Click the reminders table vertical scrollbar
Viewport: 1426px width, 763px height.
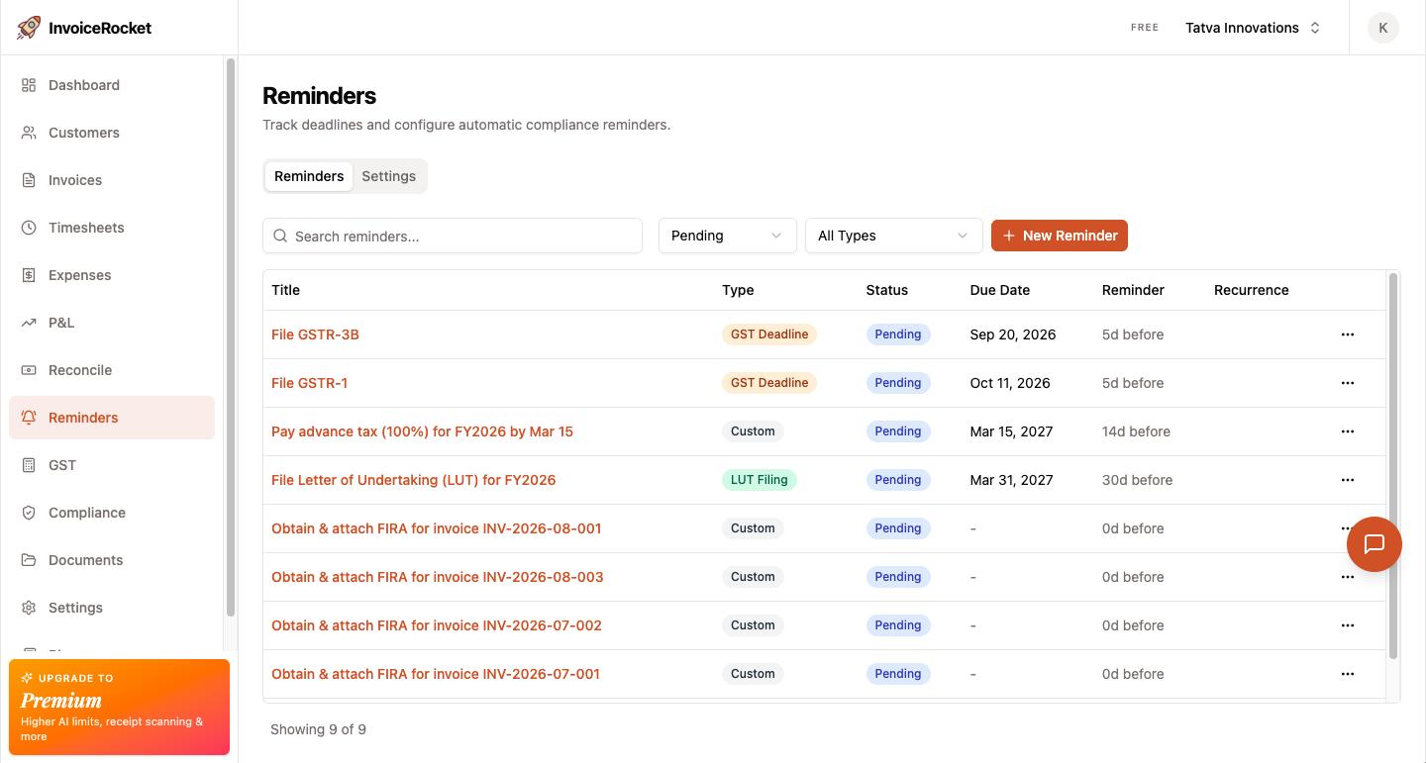pyautogui.click(x=1393, y=466)
